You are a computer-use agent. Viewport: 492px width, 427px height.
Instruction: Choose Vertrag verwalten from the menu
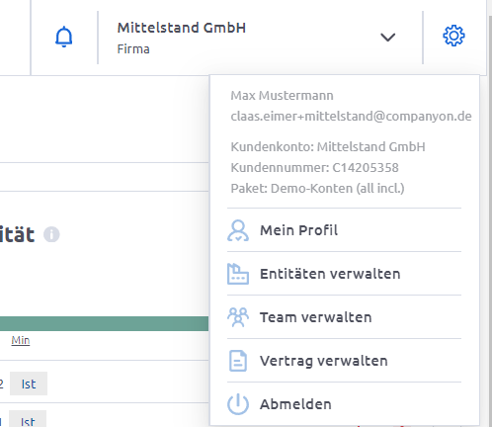tap(344, 361)
